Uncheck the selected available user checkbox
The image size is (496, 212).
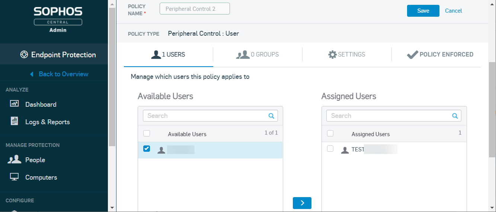(x=147, y=149)
